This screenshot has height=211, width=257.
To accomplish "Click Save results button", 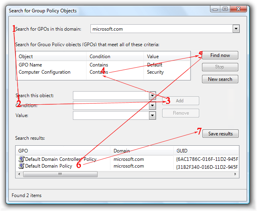I will [220, 134].
